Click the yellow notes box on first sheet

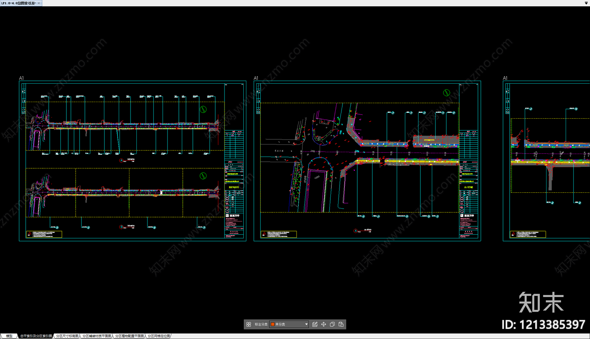point(44,234)
